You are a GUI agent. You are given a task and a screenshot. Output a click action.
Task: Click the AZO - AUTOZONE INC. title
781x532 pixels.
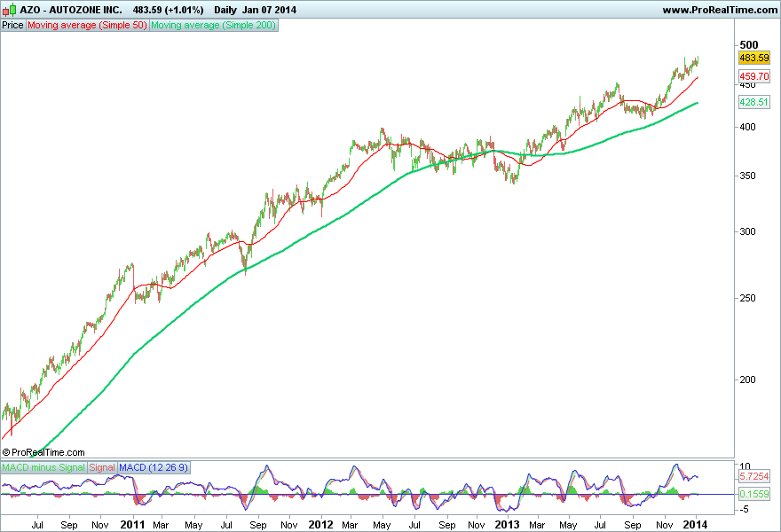click(71, 10)
